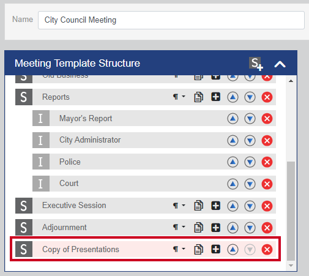Add an item to Adjournment section
309x276 pixels.
(x=215, y=227)
